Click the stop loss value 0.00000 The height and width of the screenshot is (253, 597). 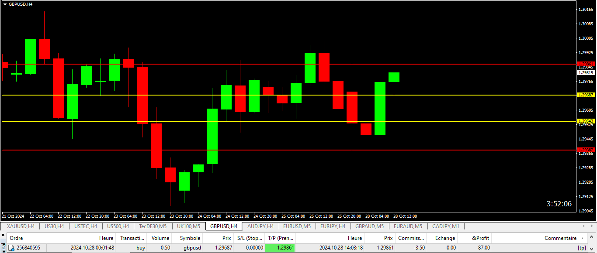click(x=253, y=248)
